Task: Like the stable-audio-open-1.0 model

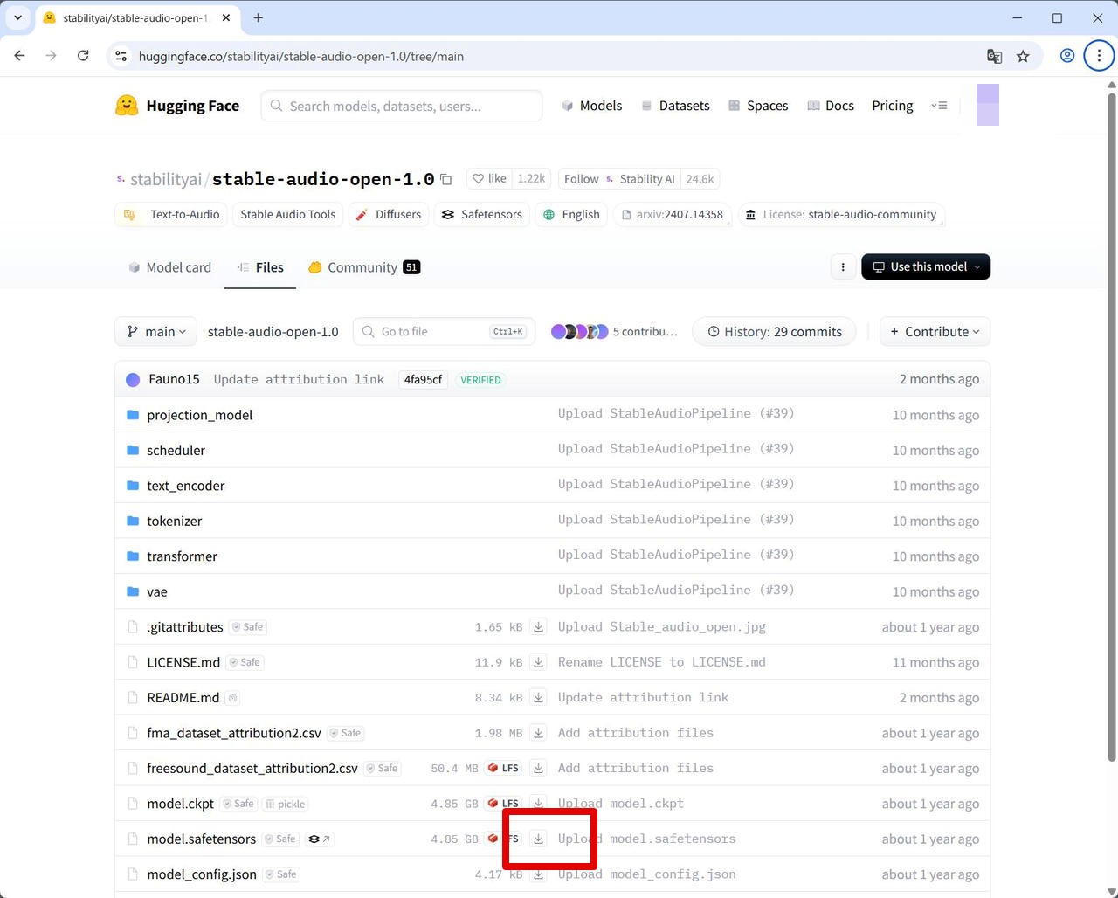Action: coord(489,179)
